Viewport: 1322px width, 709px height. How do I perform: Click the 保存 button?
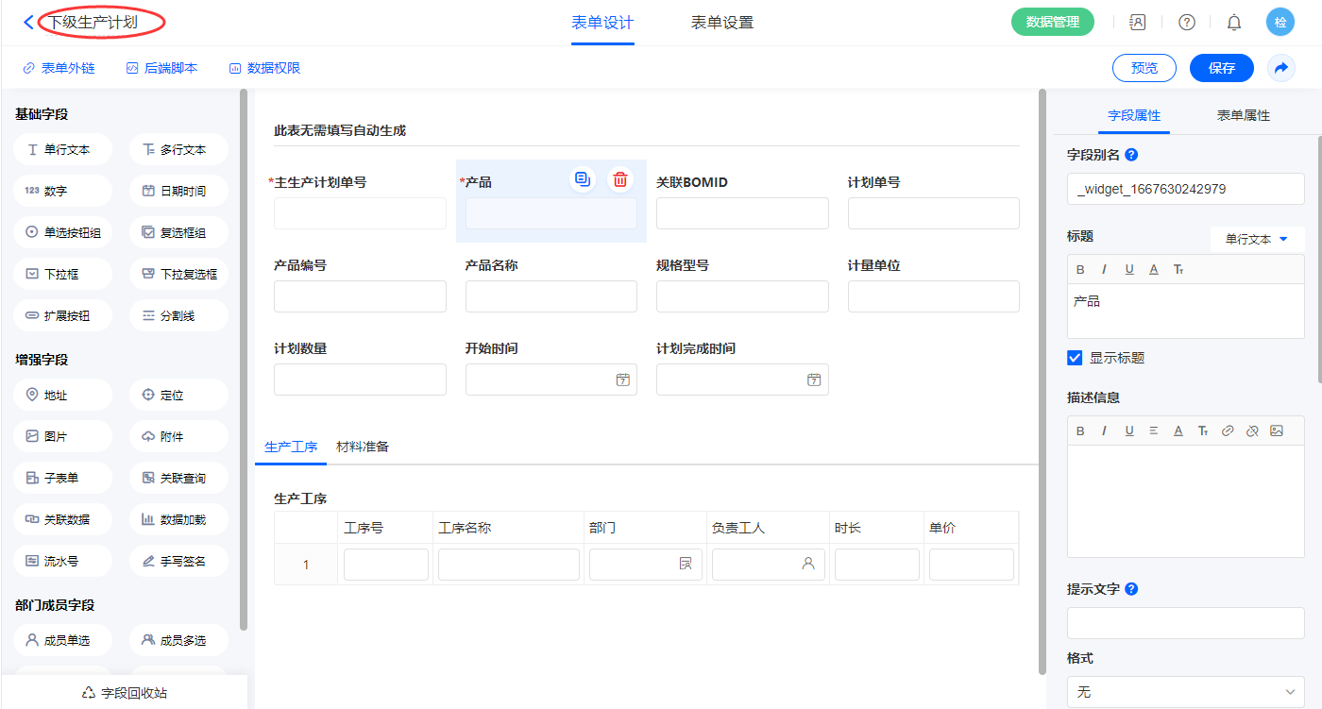click(x=1222, y=68)
